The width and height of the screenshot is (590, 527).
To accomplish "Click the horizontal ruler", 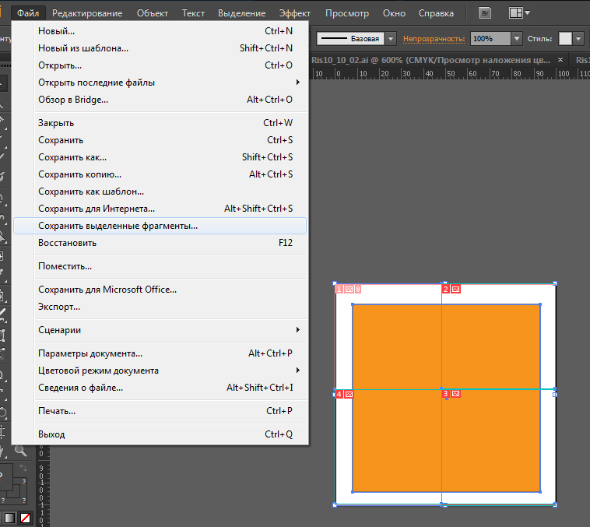I will tap(451, 73).
